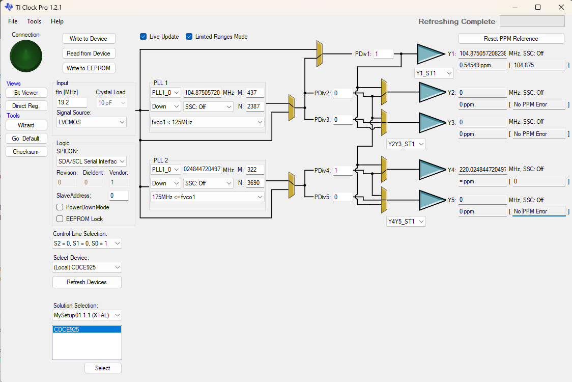The width and height of the screenshot is (572, 382).
Task: Click Read from Device button
Action: [x=89, y=53]
